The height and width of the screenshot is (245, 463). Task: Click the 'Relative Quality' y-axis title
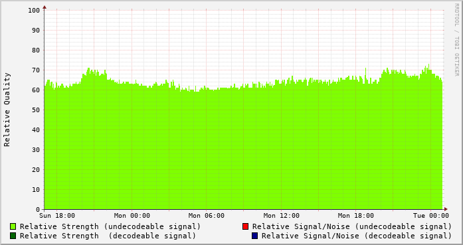pos(7,110)
